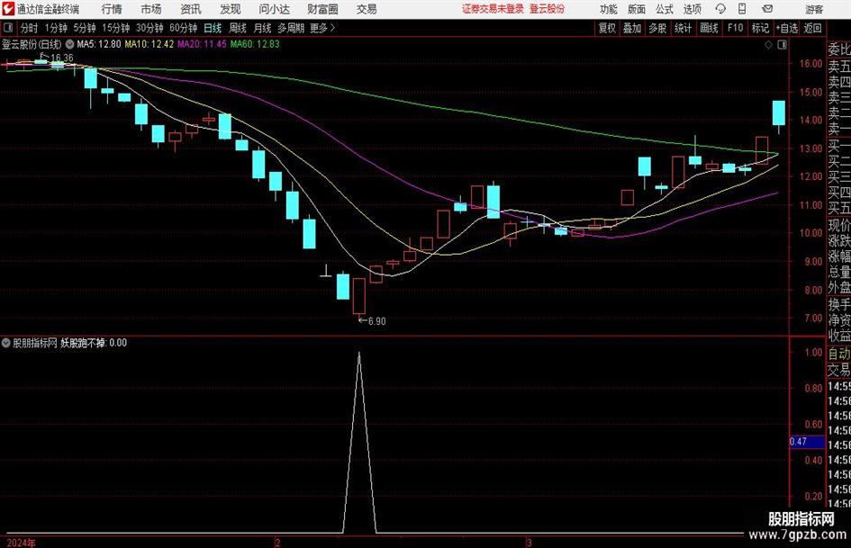Screen dimensions: 851x548
Task: Switch to 30分钟 period
Action: click(149, 28)
